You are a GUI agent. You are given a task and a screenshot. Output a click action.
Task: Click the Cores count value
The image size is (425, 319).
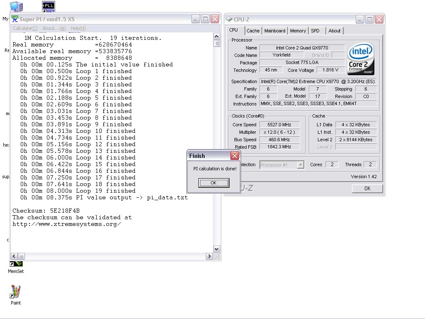[x=332, y=164]
